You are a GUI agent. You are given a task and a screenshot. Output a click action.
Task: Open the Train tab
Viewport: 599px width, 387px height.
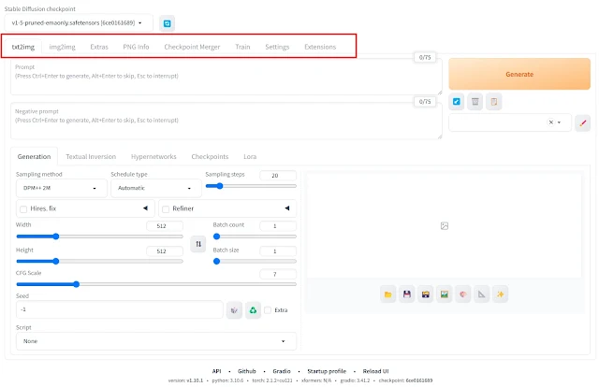(242, 47)
